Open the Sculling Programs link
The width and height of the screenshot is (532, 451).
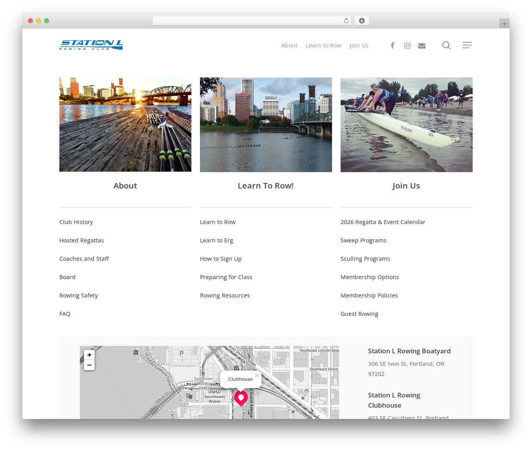[365, 259]
